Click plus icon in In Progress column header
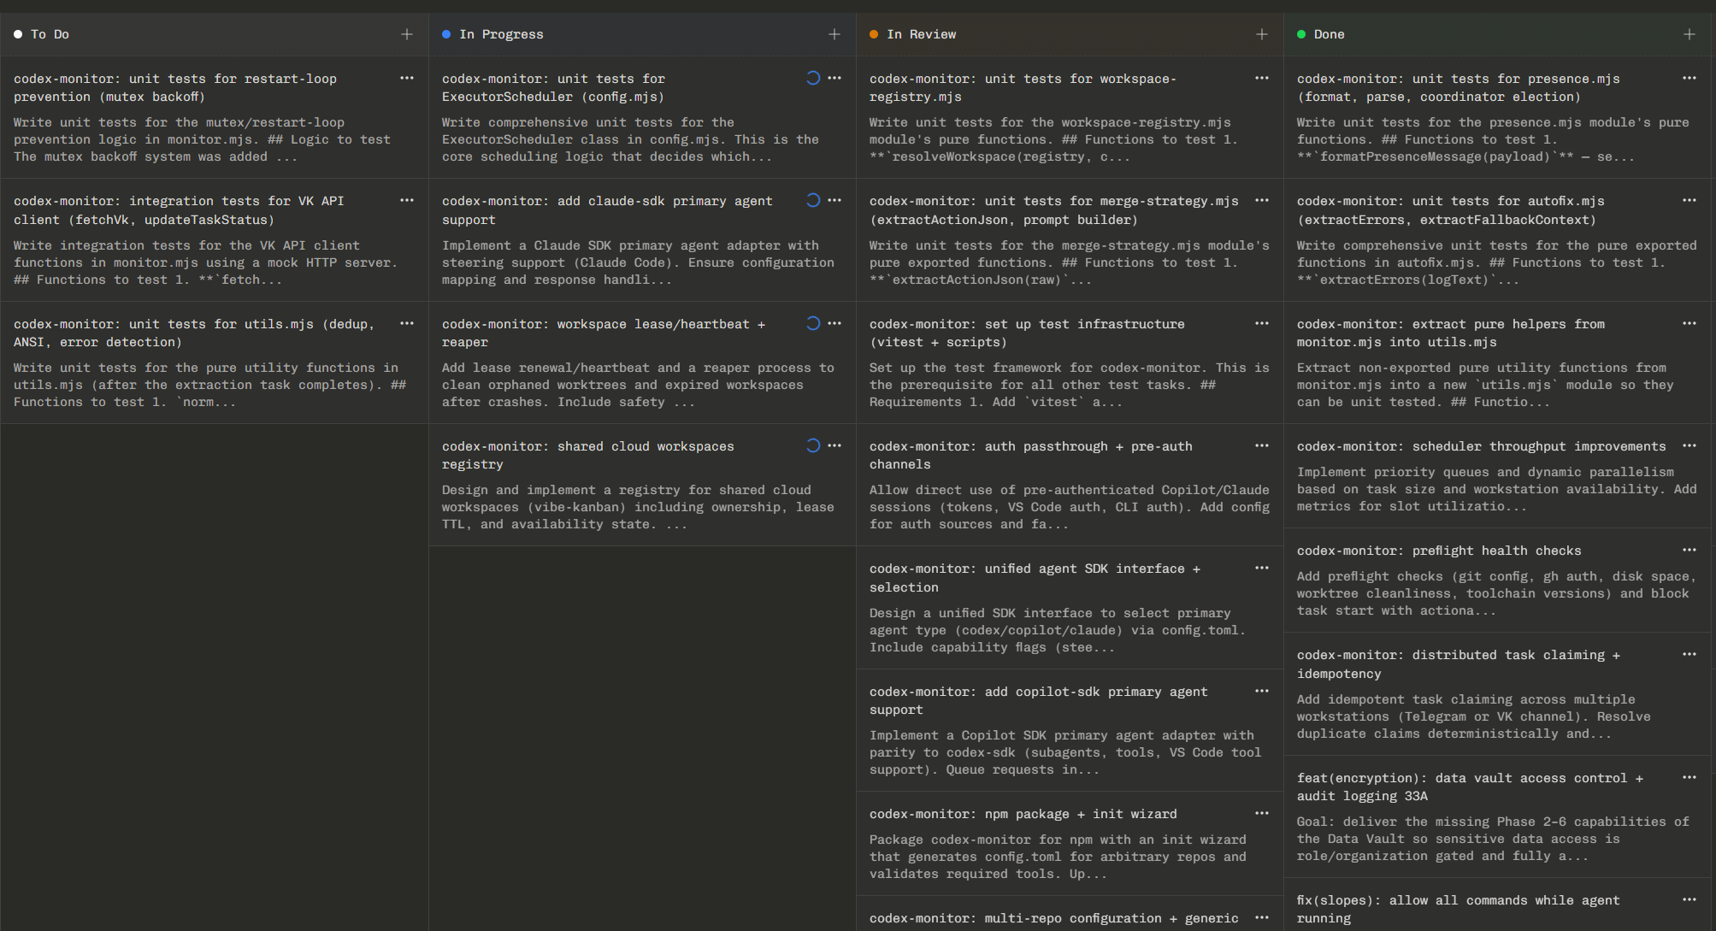 click(x=834, y=34)
